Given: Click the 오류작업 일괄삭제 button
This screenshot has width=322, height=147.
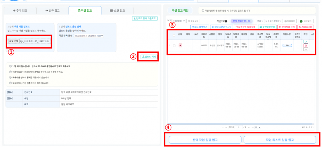Looking at the screenshot, I should coord(246,27).
